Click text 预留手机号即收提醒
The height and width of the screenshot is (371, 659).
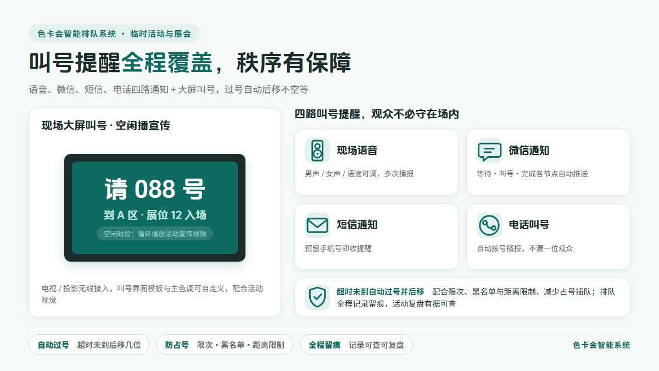(338, 248)
